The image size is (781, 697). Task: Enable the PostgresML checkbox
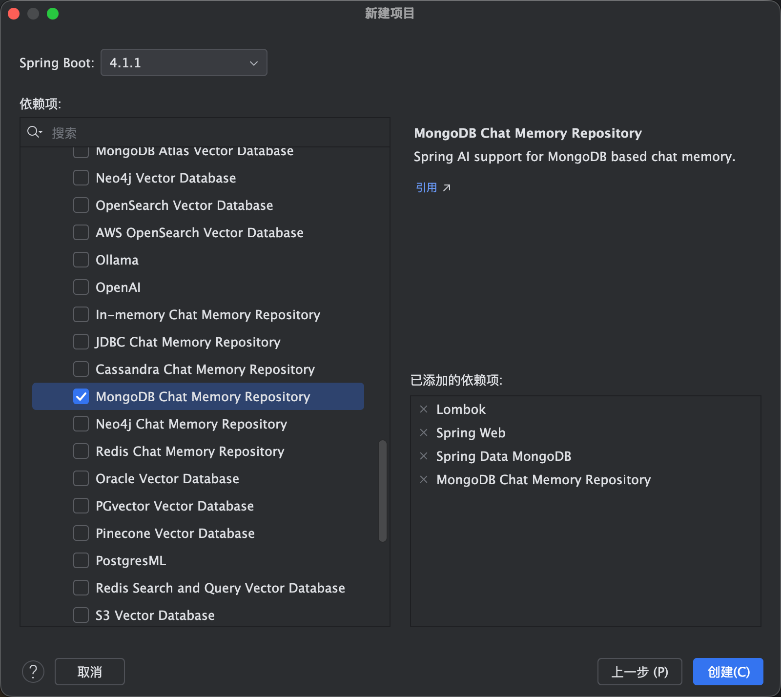(81, 560)
